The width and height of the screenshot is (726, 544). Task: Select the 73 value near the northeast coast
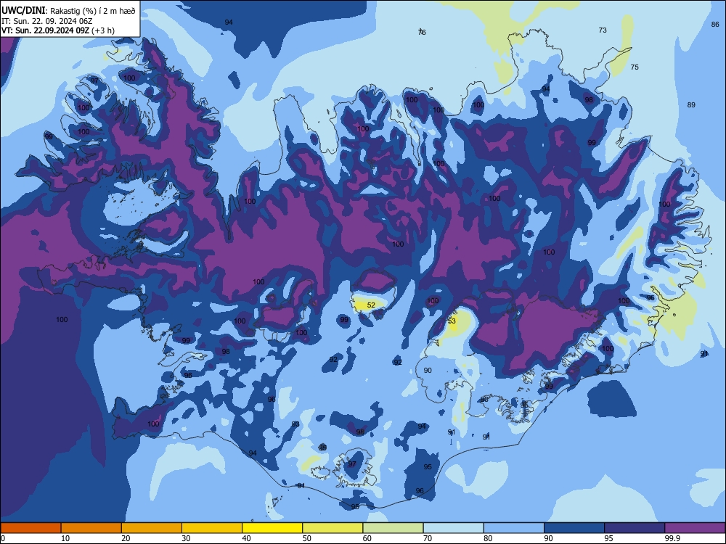pos(603,30)
